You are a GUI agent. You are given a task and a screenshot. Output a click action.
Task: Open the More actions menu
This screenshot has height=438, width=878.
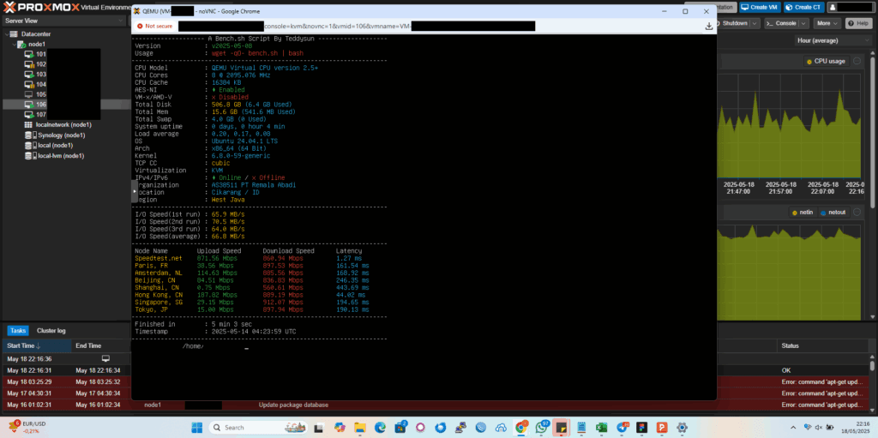[x=827, y=23]
